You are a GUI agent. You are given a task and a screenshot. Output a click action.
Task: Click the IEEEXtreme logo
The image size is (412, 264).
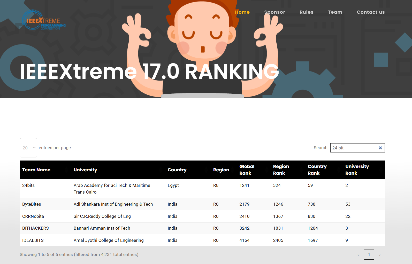point(44,20)
